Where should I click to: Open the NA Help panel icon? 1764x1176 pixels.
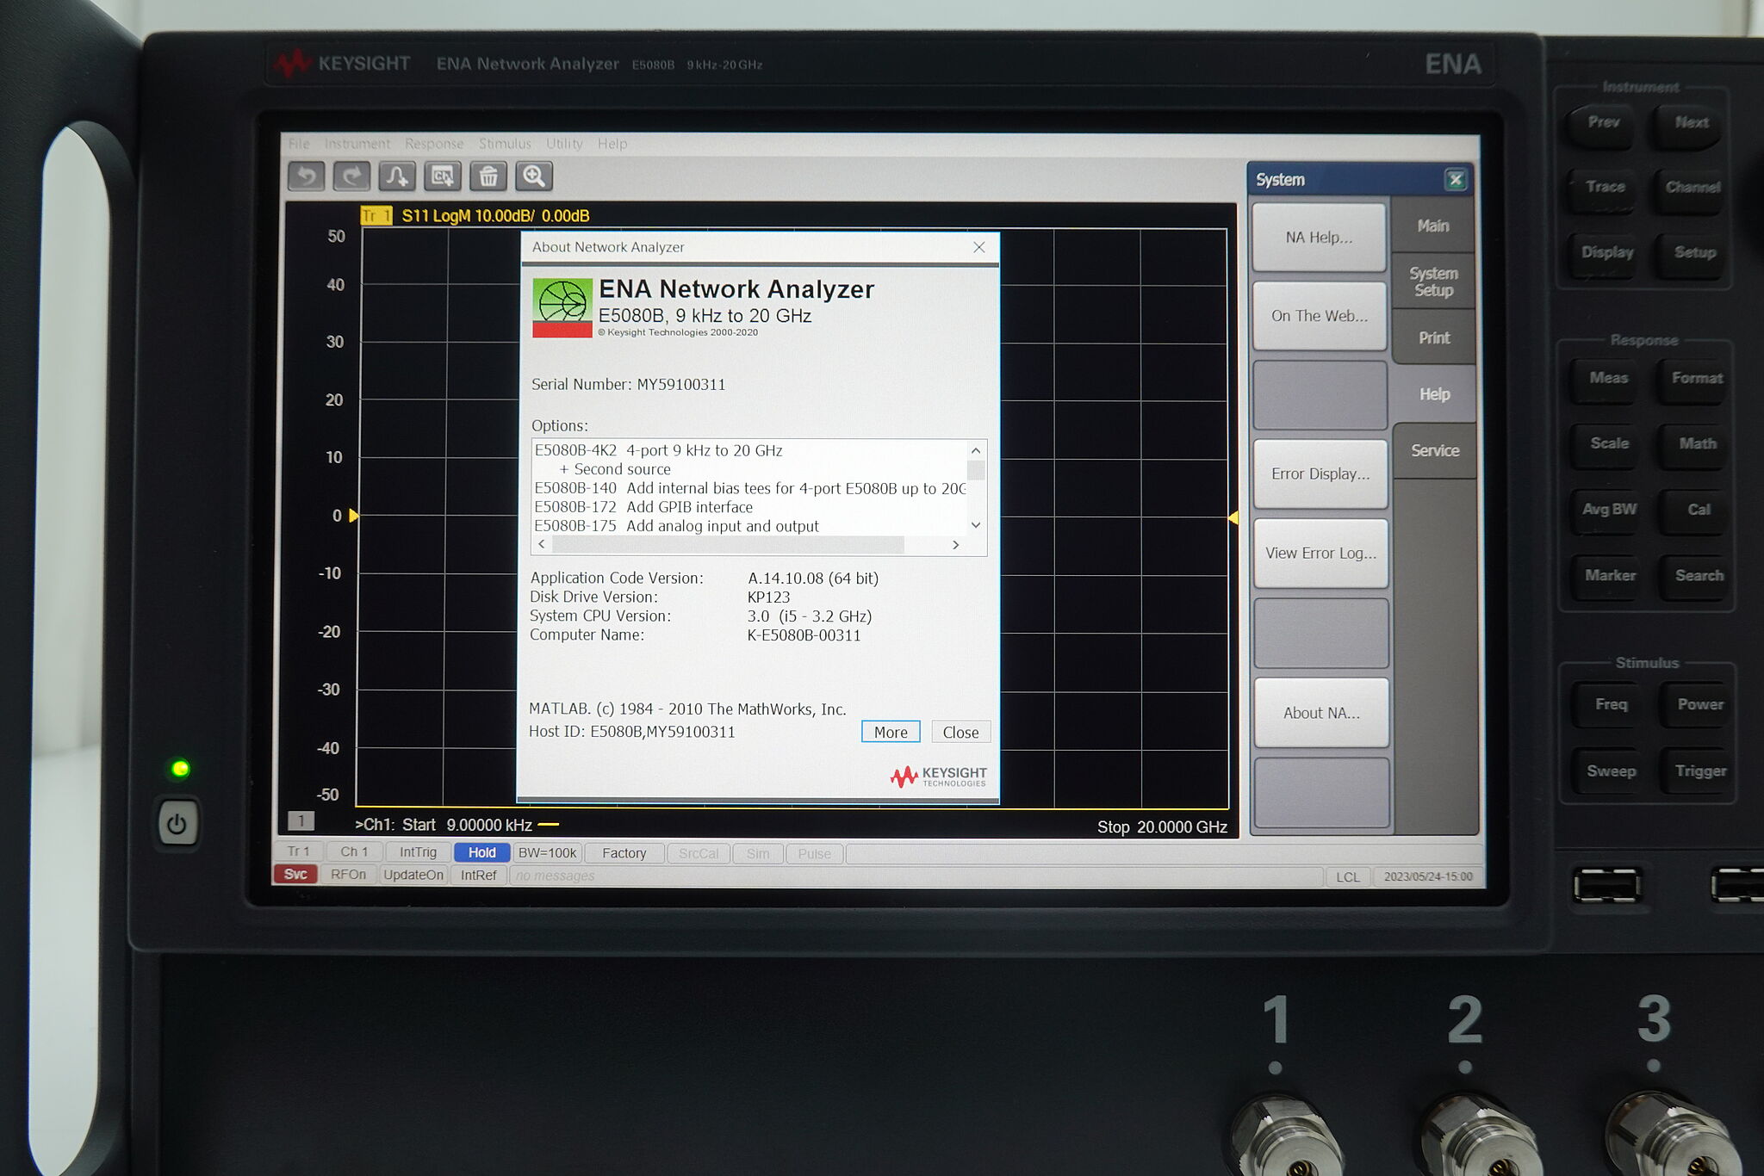[1318, 236]
